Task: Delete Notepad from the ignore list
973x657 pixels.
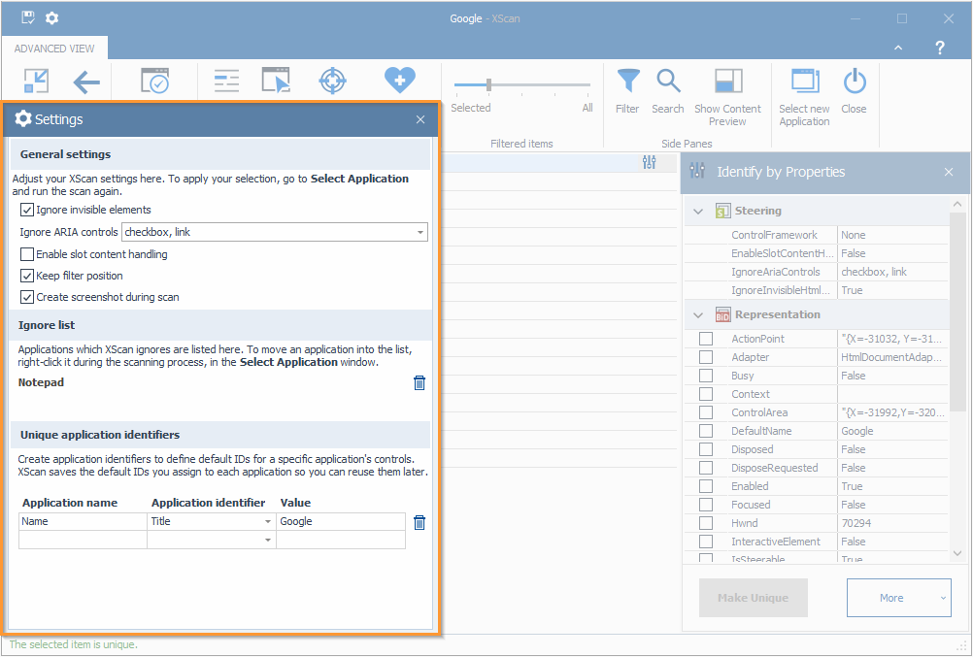Action: point(419,383)
